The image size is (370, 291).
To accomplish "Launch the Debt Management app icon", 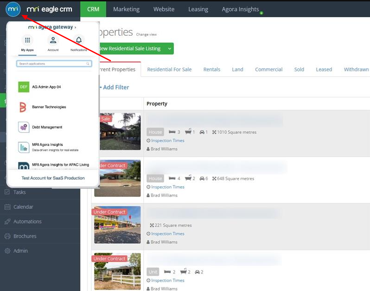I will [24, 127].
